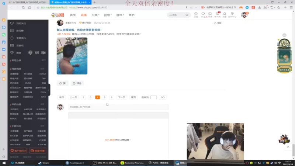Click 上一页 previous page button
This screenshot has height=166, width=295.
point(73,97)
